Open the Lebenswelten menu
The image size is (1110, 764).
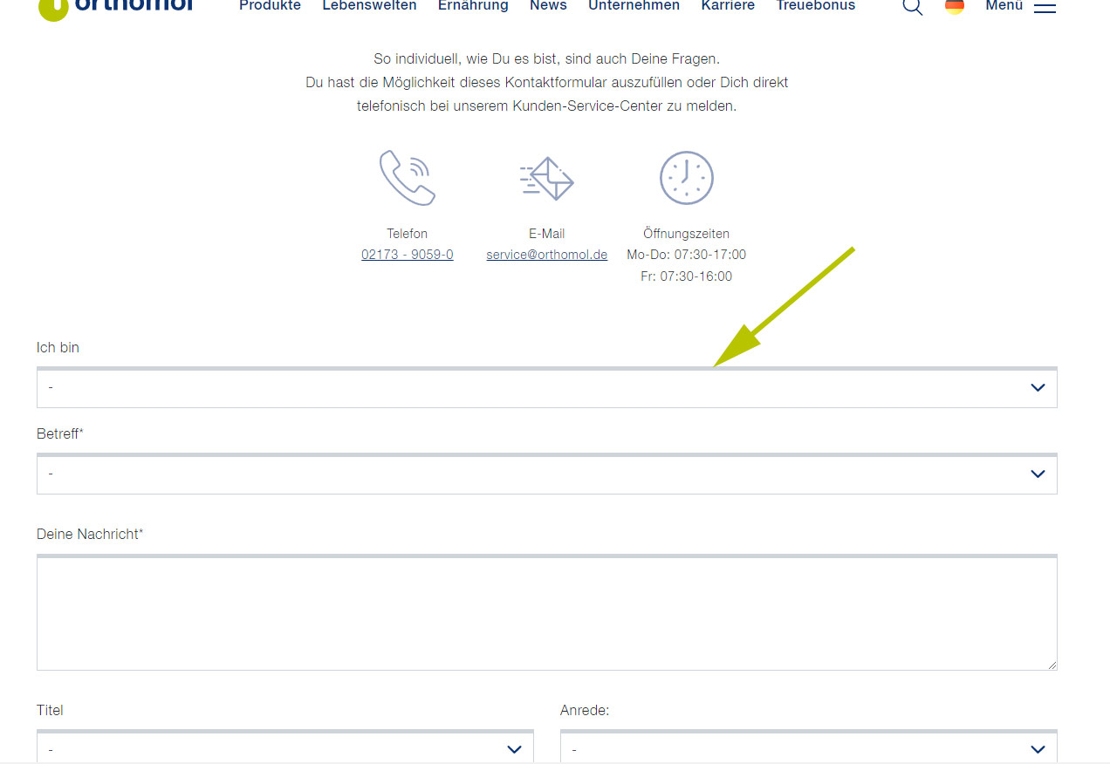[x=369, y=6]
